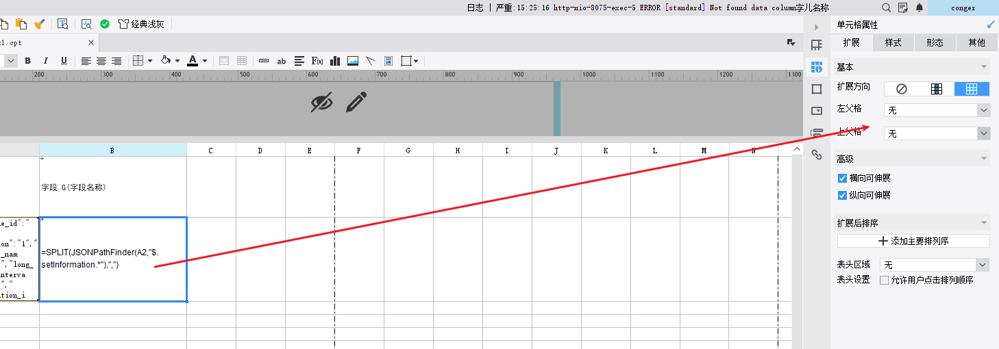The height and width of the screenshot is (349, 999).
Task: Click the blue arrow on 单元格属性 header
Action: 991,25
